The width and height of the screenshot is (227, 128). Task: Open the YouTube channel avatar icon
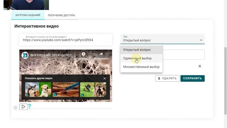click(x=25, y=55)
